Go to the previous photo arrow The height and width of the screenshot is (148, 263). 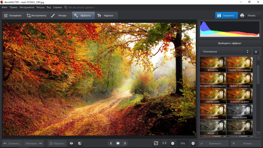click(x=111, y=143)
